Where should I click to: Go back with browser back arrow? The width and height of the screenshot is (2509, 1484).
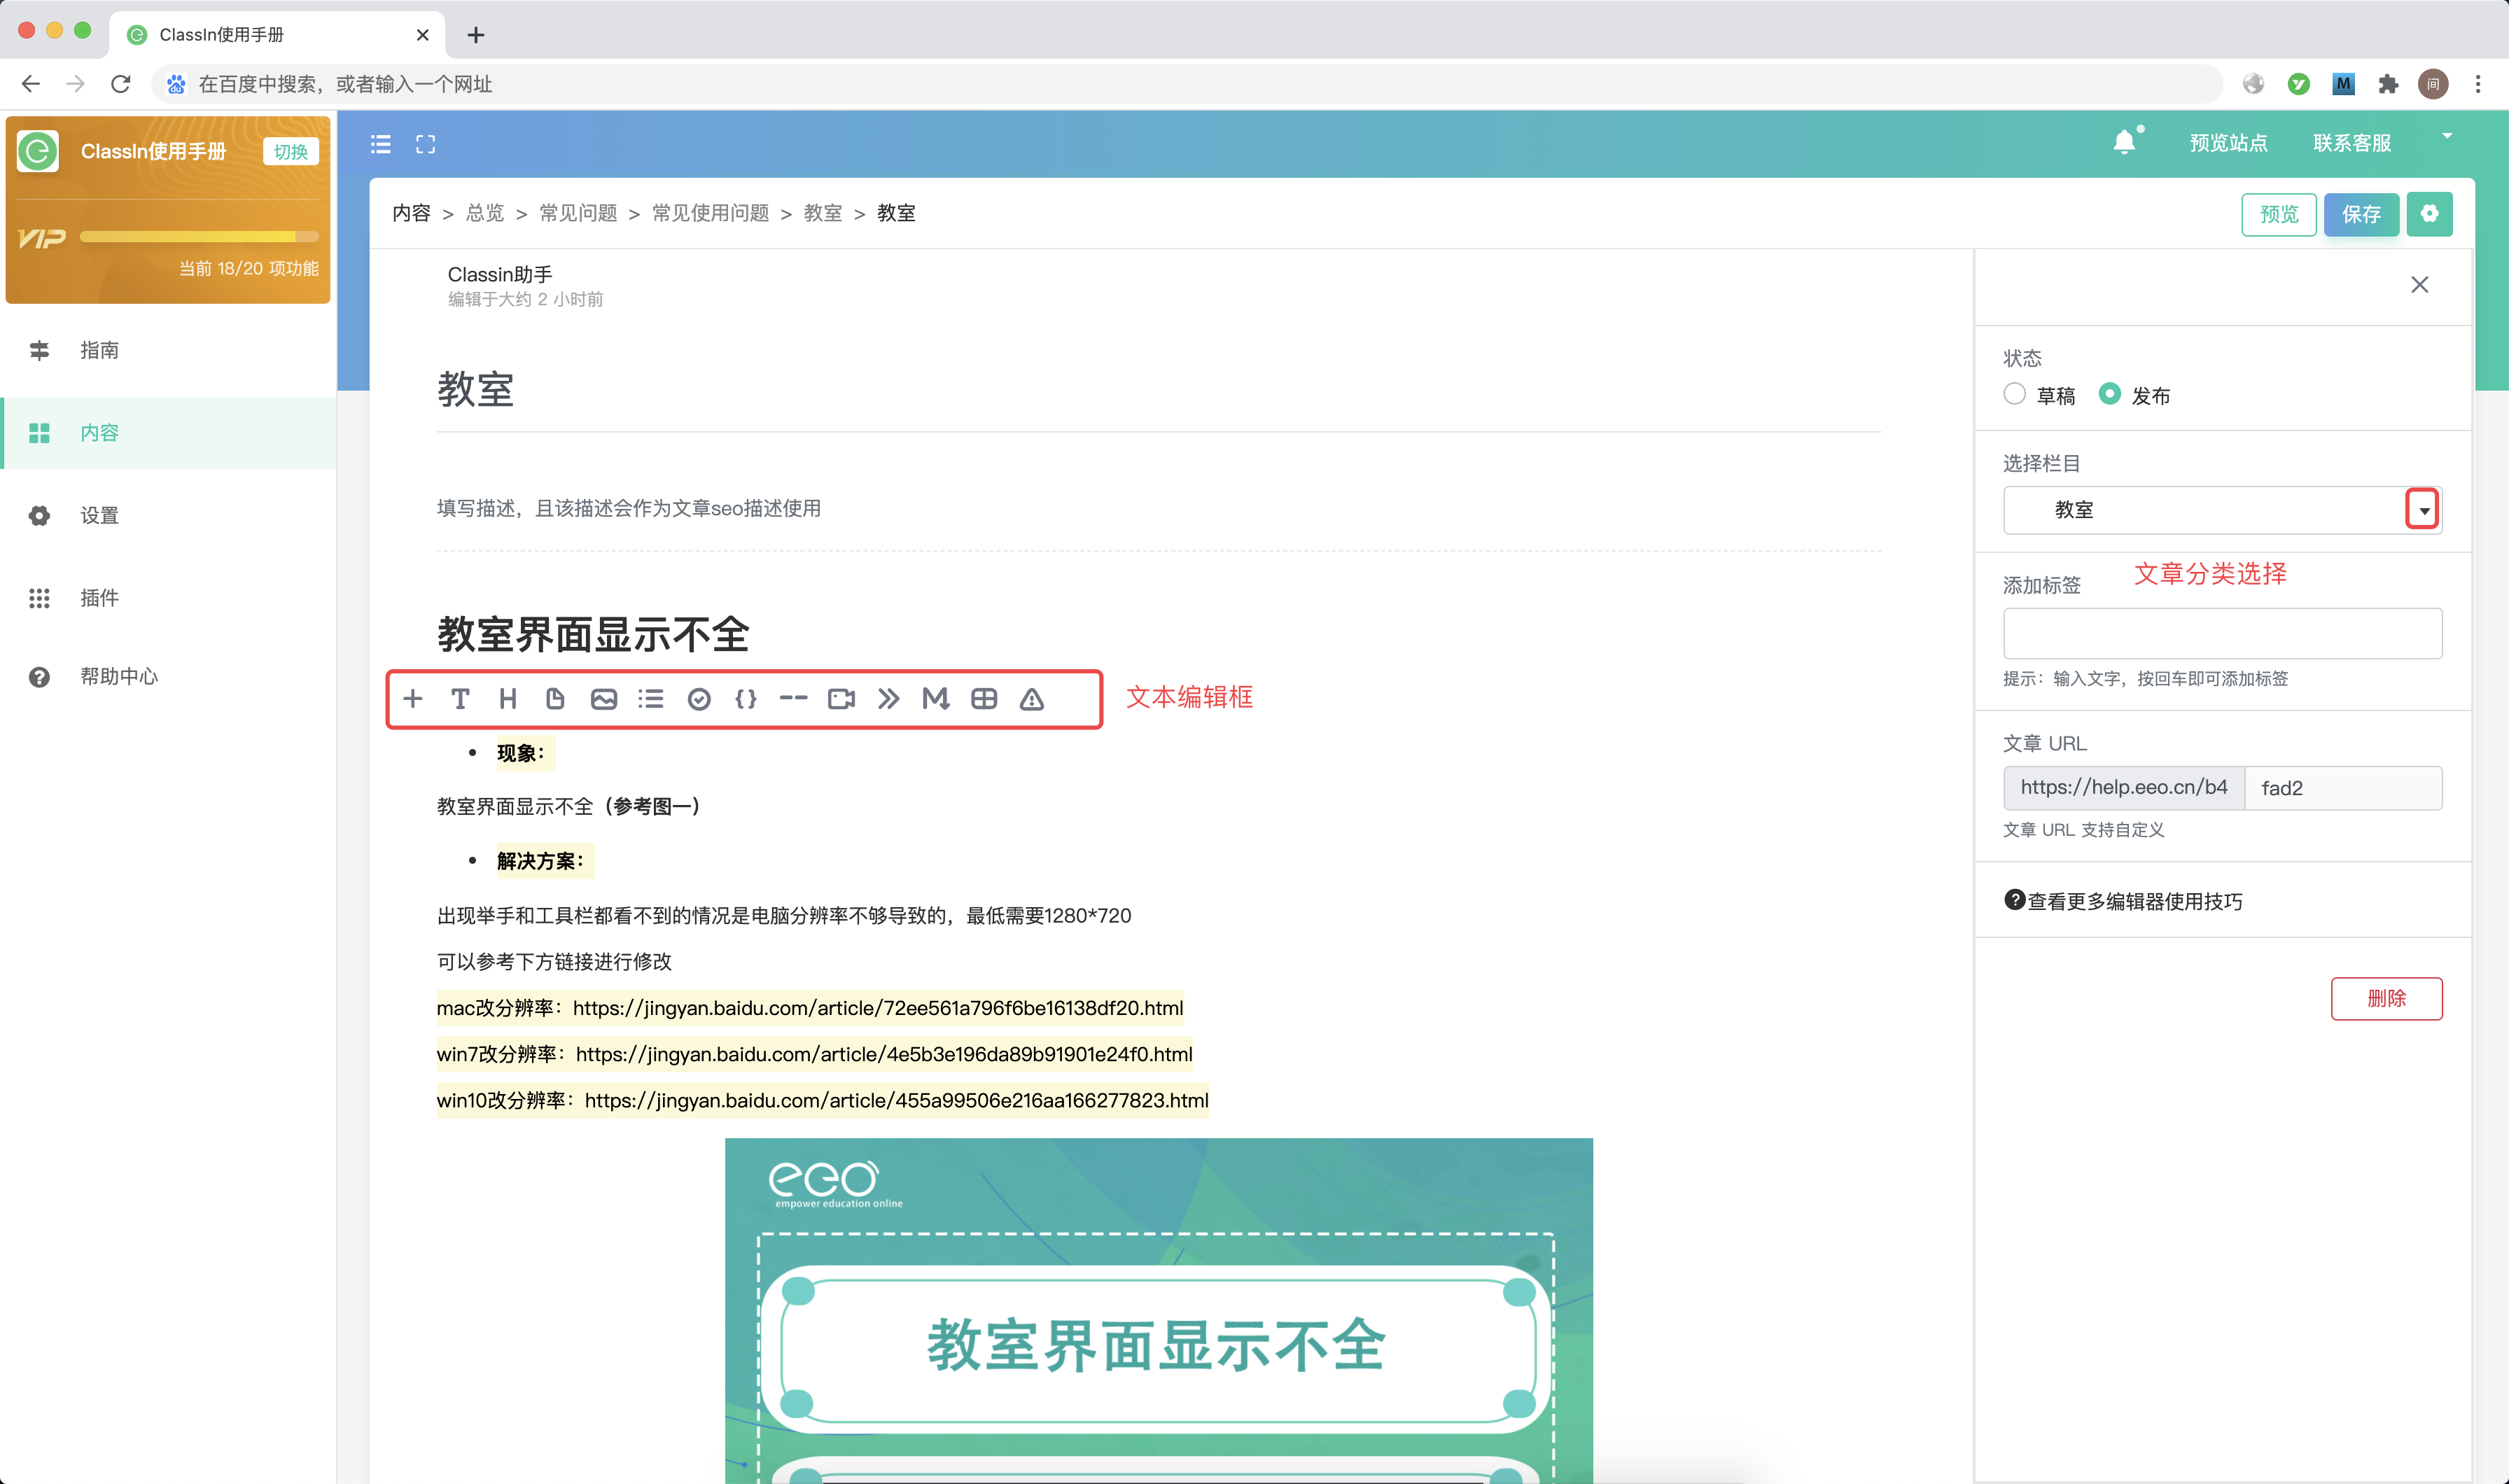click(x=31, y=84)
